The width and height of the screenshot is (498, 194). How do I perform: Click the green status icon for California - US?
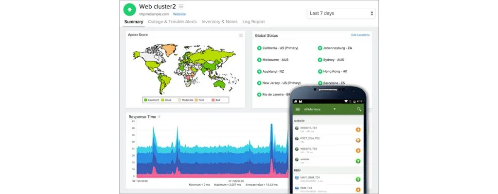point(259,48)
